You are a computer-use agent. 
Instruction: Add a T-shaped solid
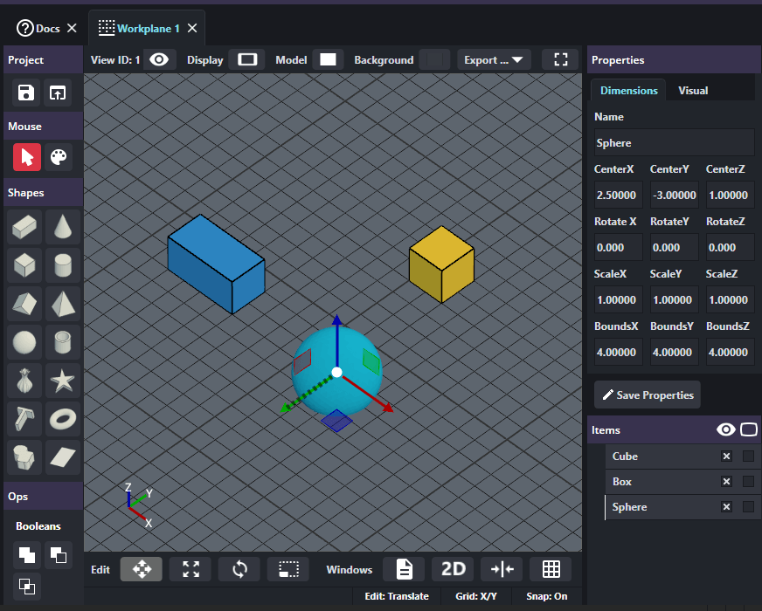pos(24,419)
